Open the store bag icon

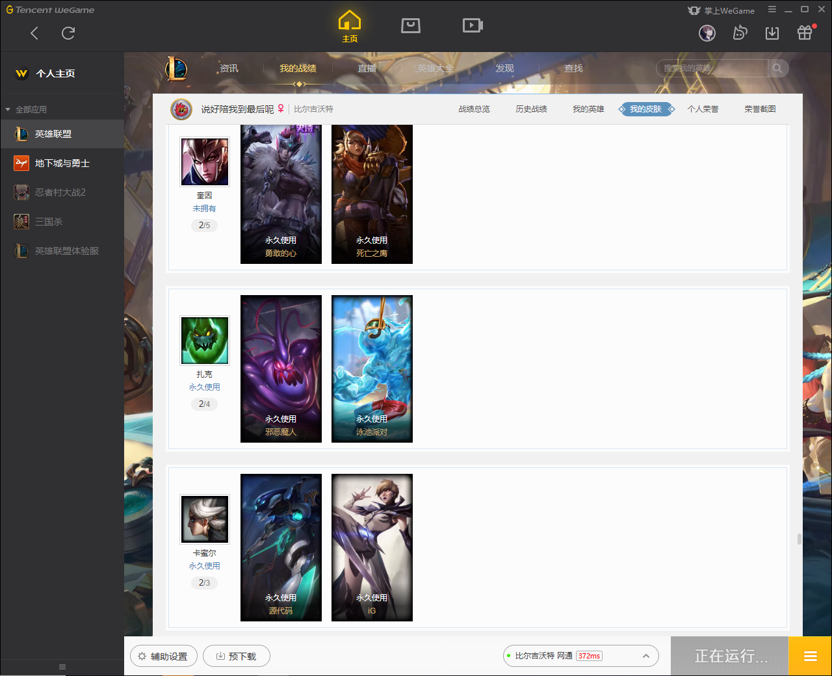pyautogui.click(x=411, y=25)
